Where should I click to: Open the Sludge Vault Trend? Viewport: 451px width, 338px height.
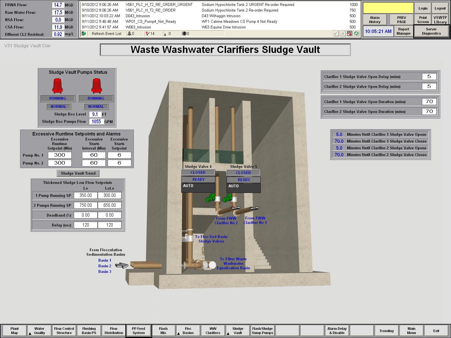point(78,173)
